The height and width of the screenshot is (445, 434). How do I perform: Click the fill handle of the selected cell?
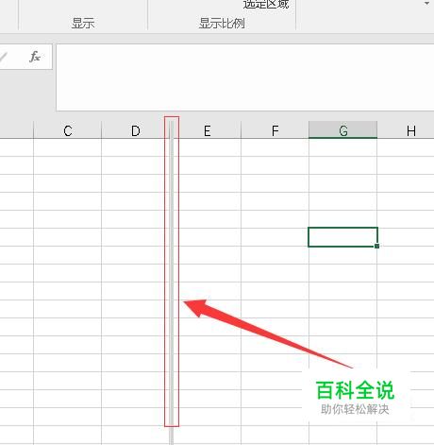[x=376, y=246]
